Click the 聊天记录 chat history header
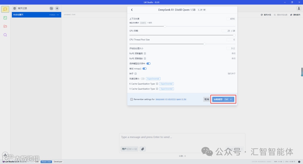This screenshot has width=303, height=164. [23, 8]
